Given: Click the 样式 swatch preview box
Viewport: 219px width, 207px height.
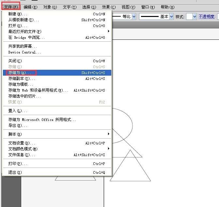Looking at the screenshot, I should point(190,17).
